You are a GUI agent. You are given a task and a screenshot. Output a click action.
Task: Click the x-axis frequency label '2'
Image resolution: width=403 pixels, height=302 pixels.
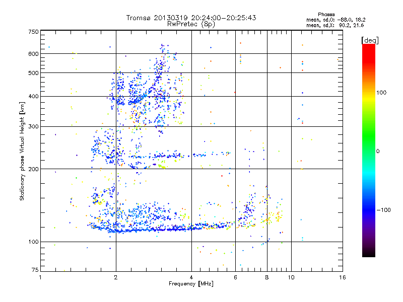pyautogui.click(x=116, y=277)
